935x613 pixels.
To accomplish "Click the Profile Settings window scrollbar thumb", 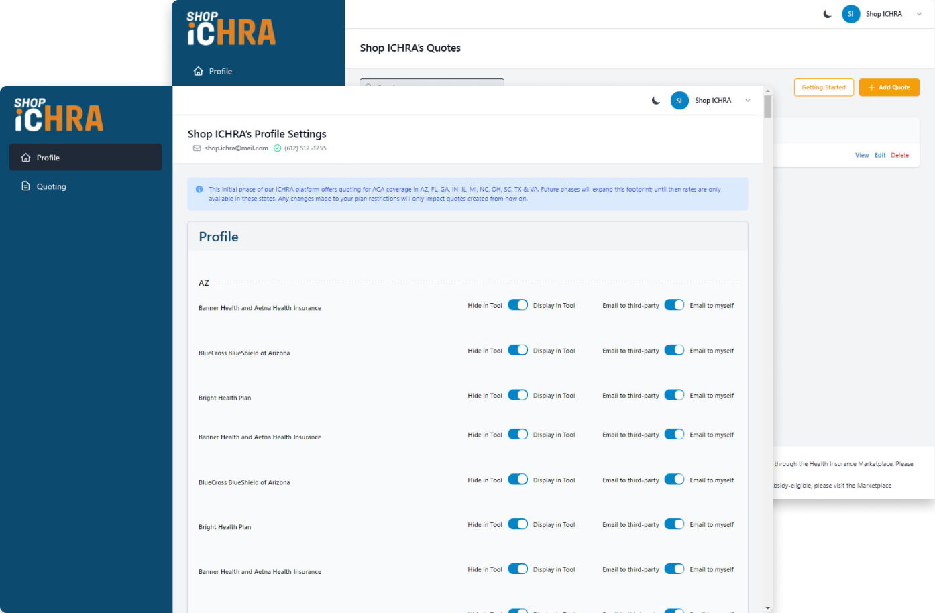I will click(768, 107).
